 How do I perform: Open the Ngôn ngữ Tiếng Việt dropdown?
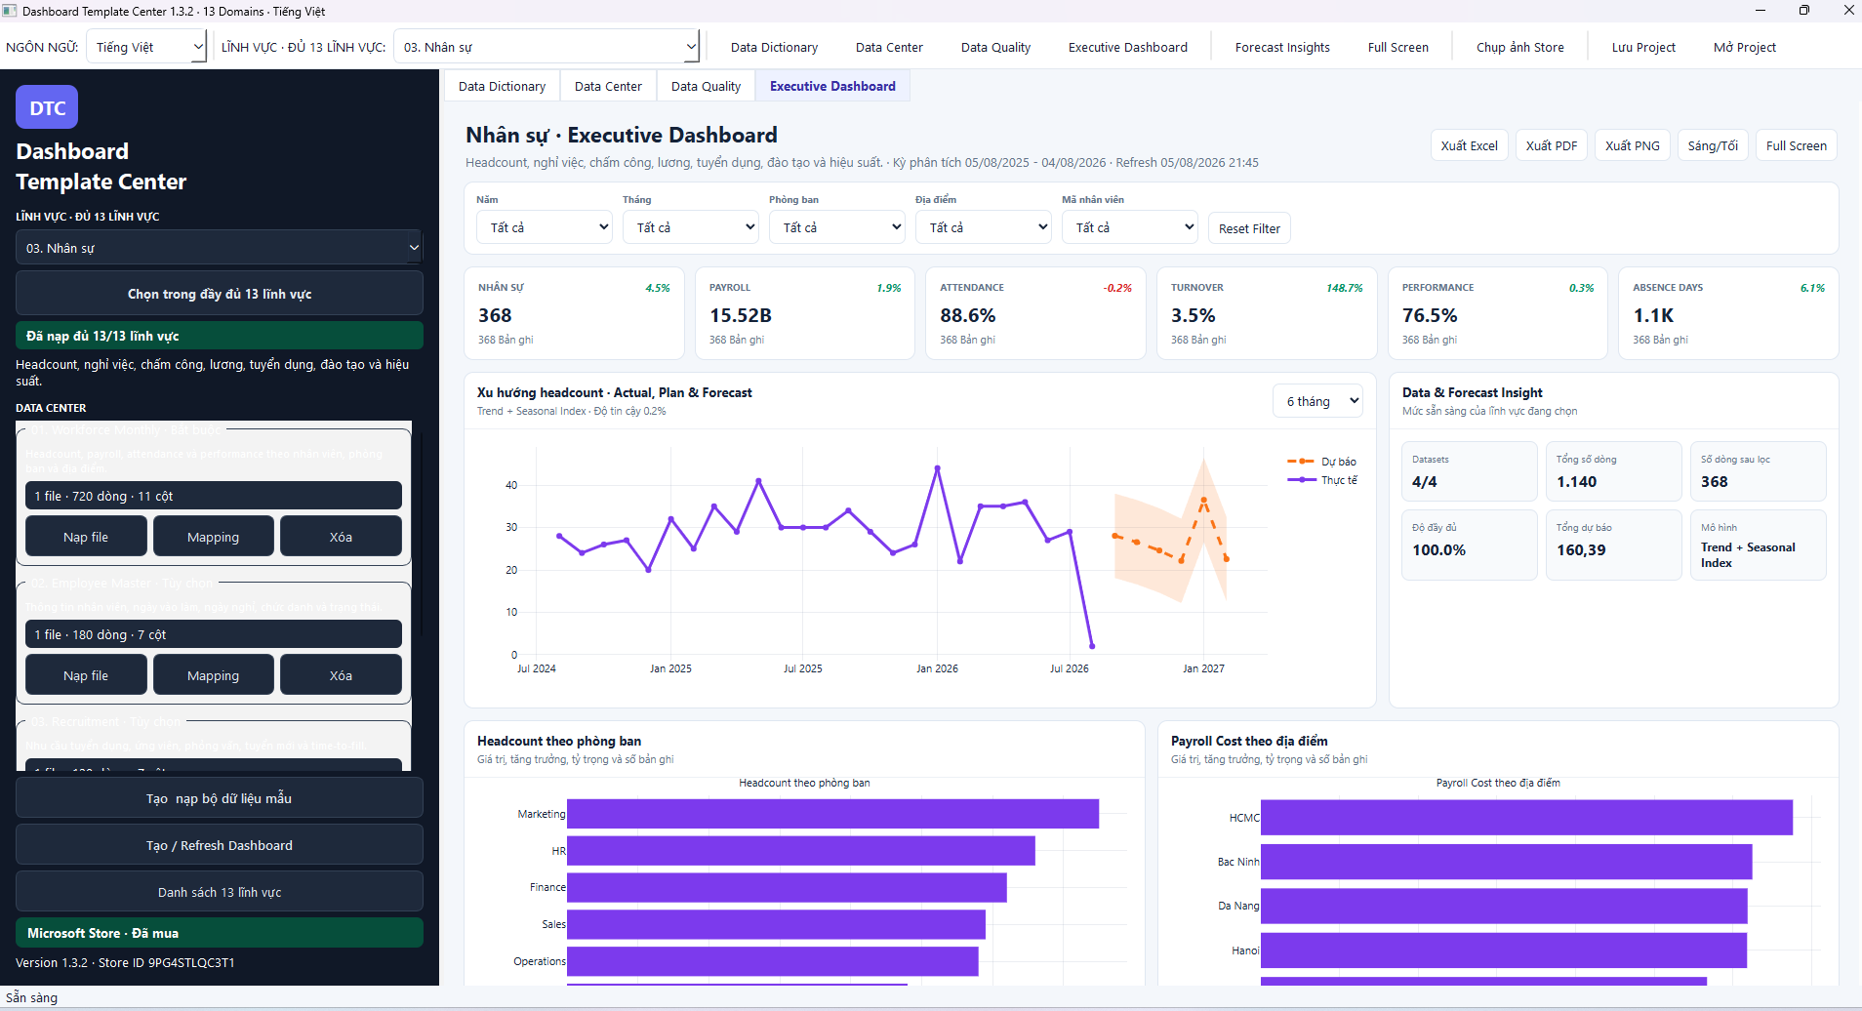click(146, 47)
